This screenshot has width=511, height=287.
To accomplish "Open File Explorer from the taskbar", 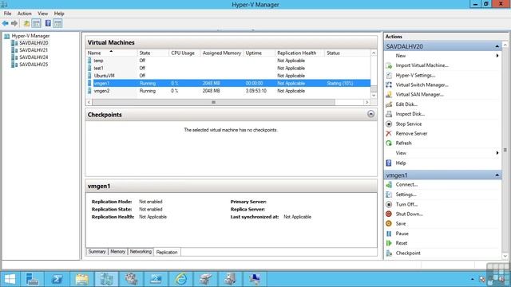I will (x=81, y=279).
